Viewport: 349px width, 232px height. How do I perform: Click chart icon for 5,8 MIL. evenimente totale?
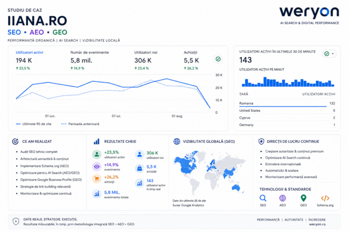pos(97,194)
